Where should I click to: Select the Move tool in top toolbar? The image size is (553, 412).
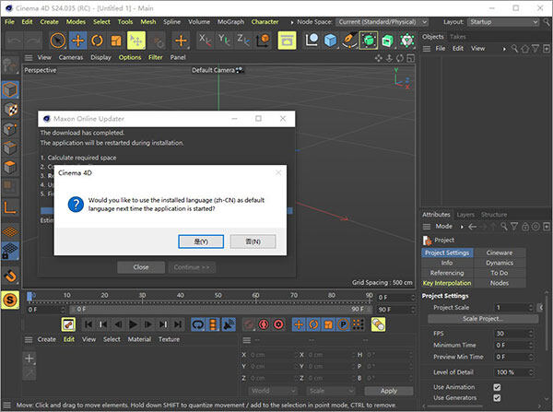pos(77,41)
